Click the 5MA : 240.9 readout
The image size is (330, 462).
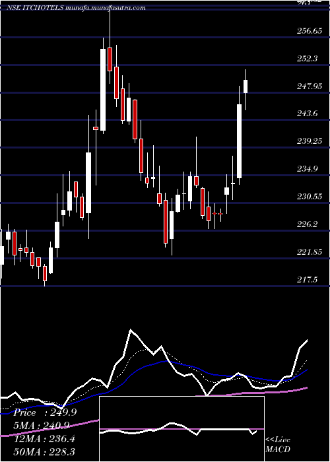[42, 425]
